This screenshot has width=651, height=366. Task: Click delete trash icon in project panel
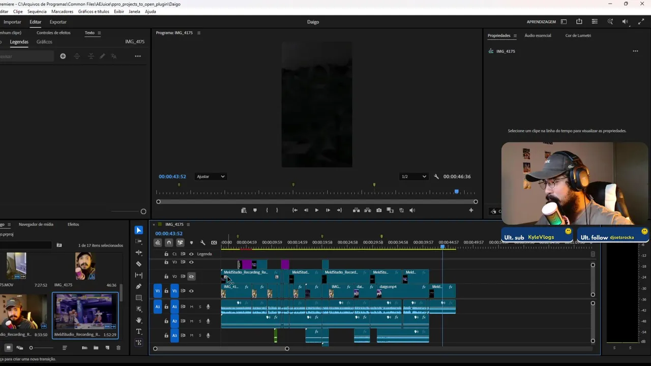(119, 348)
